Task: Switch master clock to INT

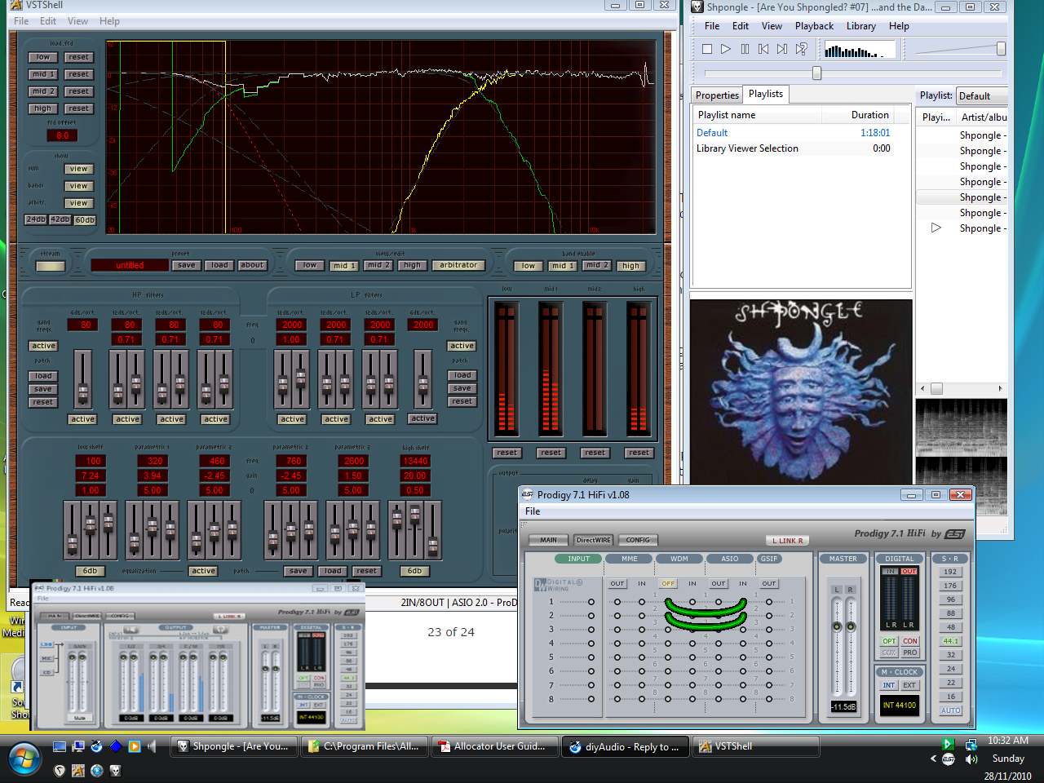Action: tap(889, 685)
